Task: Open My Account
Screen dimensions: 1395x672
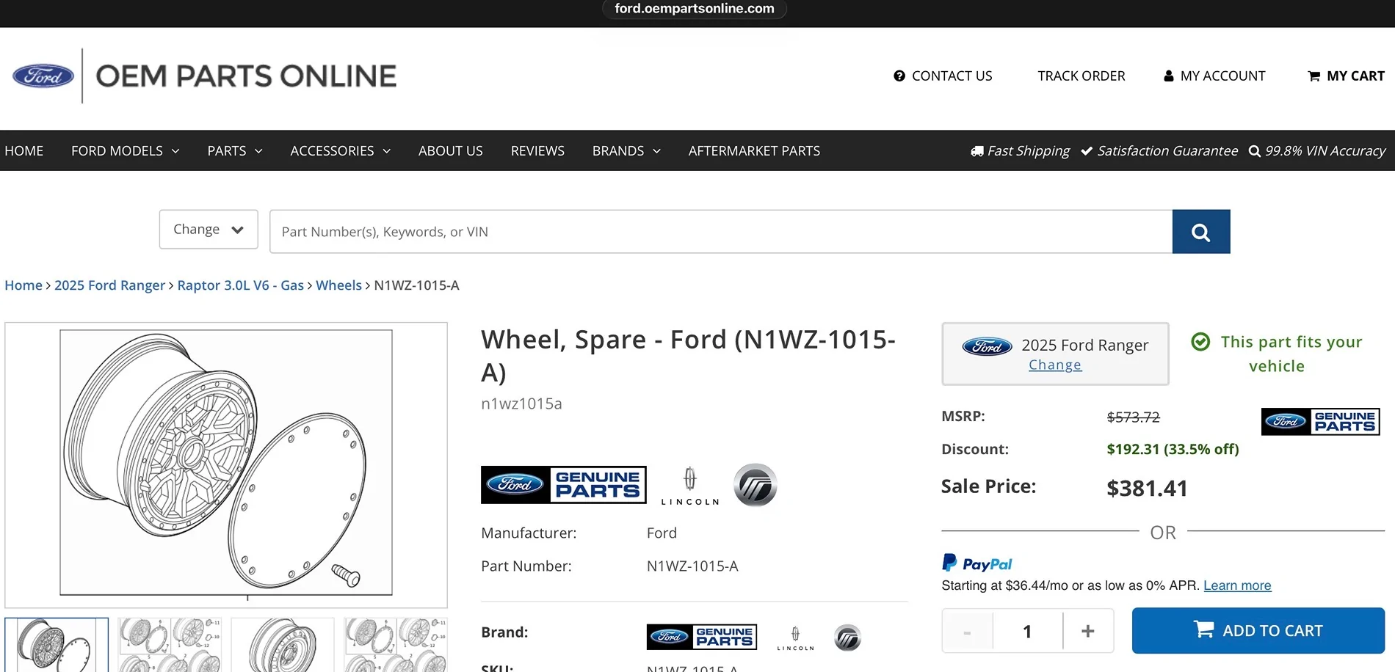Action: tap(1214, 76)
